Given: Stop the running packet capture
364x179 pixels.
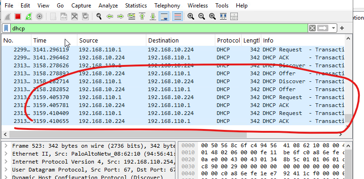Looking at the screenshot, I should click(18, 16).
